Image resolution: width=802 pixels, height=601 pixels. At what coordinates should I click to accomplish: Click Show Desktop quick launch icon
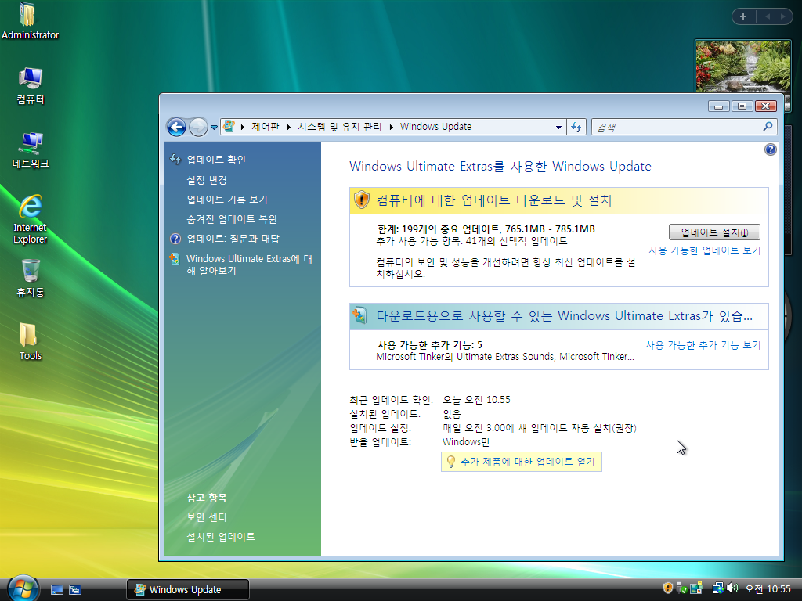click(x=57, y=590)
